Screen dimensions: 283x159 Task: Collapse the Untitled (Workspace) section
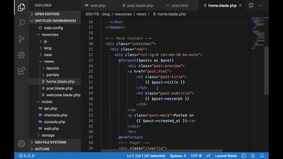[32, 21]
